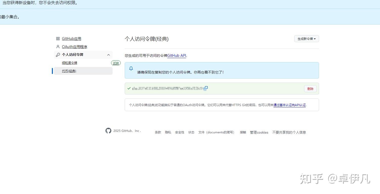Screen dimensions: 380x194
Task: Click 管理cookies in the footer
Action: 259,132
